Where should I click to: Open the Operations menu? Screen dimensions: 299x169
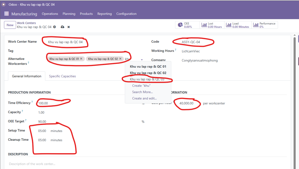tap(50, 14)
